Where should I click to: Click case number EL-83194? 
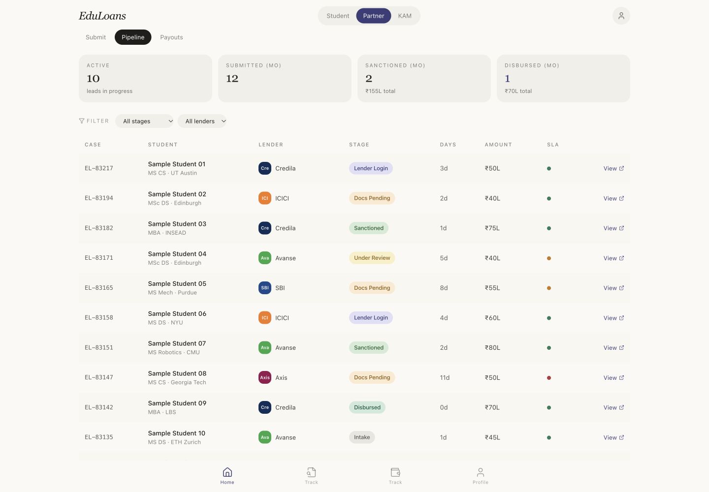99,198
